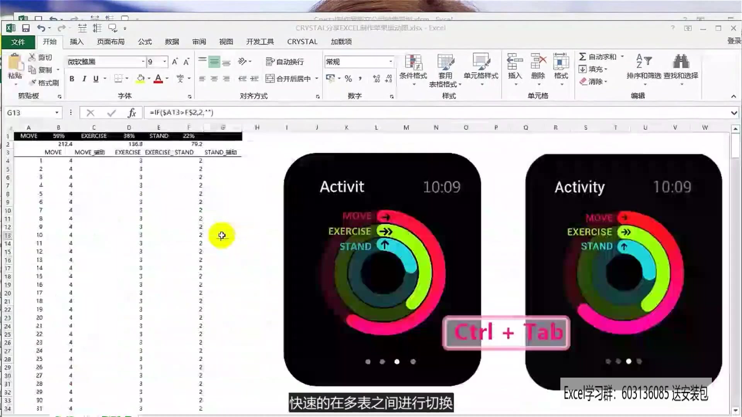This screenshot has width=742, height=417.
Task: Apply the percent style % icon
Action: click(x=348, y=78)
